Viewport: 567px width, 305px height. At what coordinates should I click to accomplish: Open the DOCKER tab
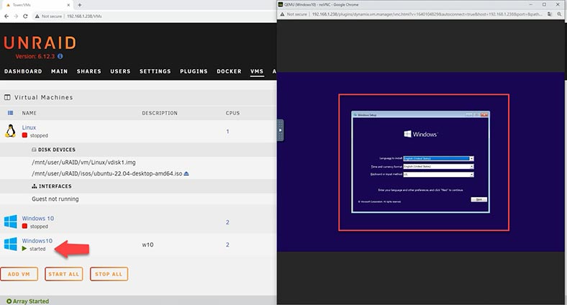[x=229, y=71]
